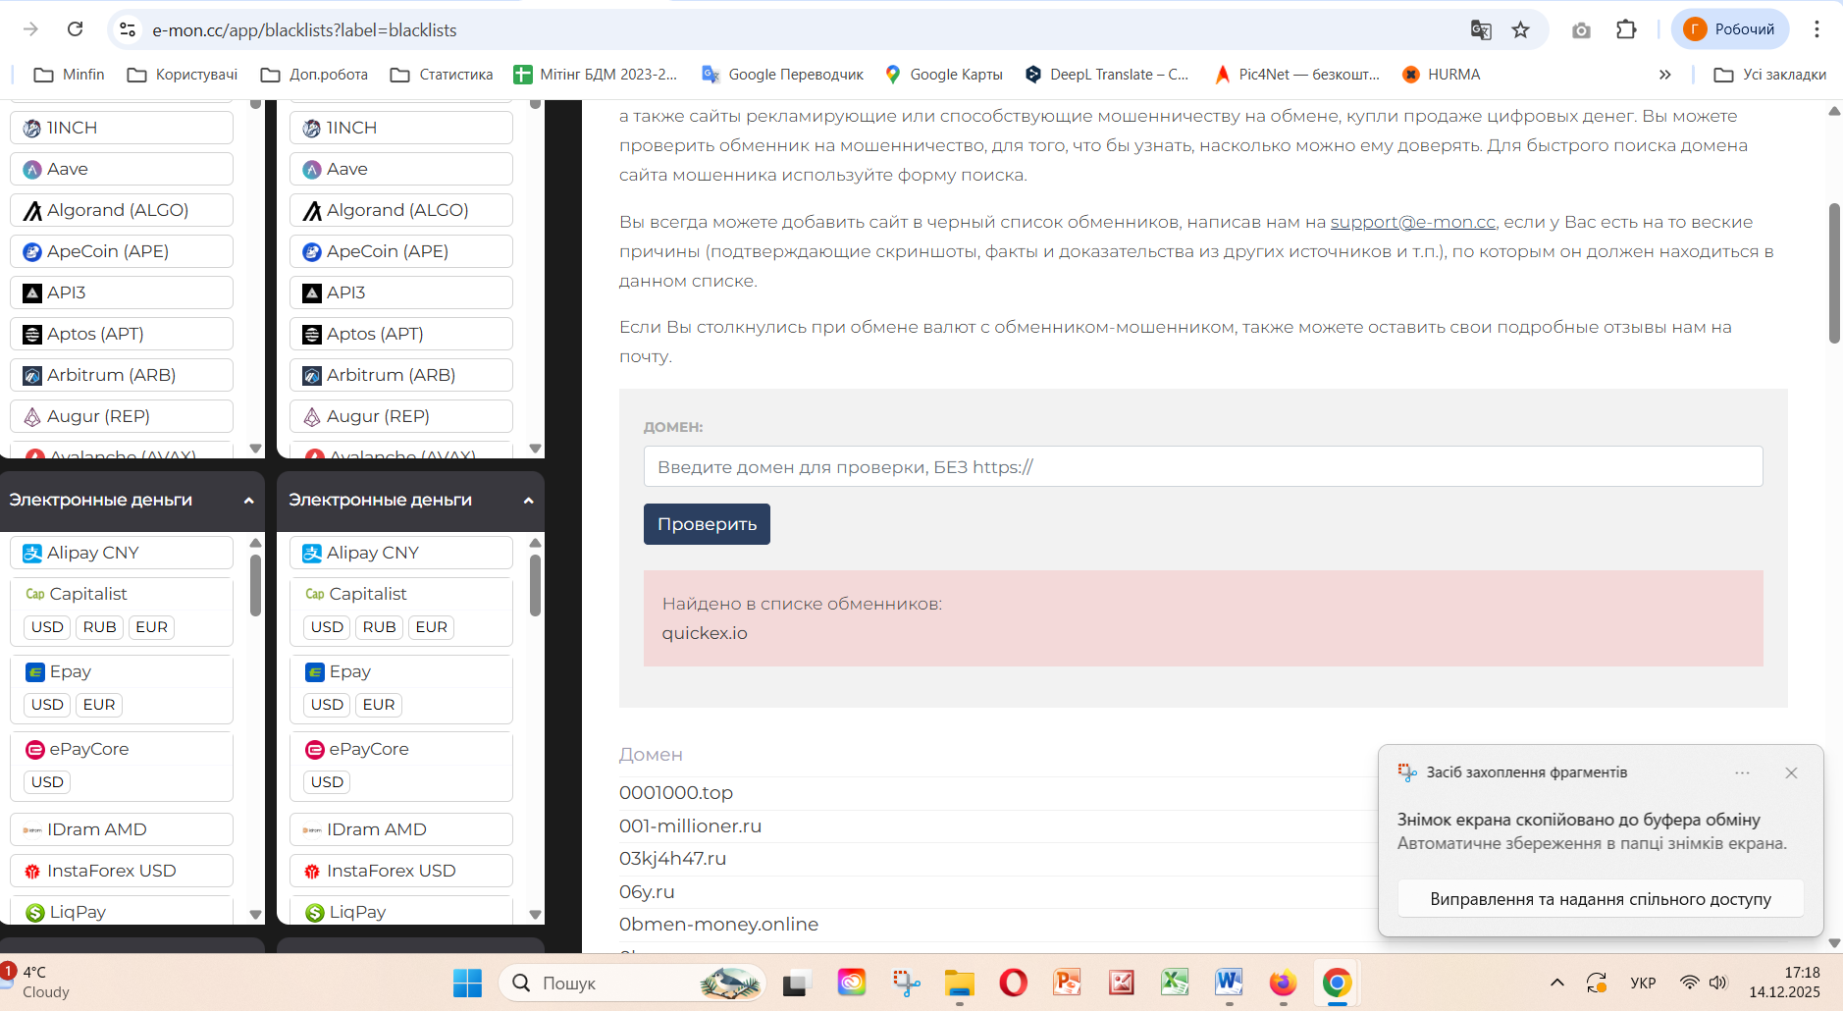Select Alipay CNY in left list
1843x1011 pixels.
click(x=122, y=553)
